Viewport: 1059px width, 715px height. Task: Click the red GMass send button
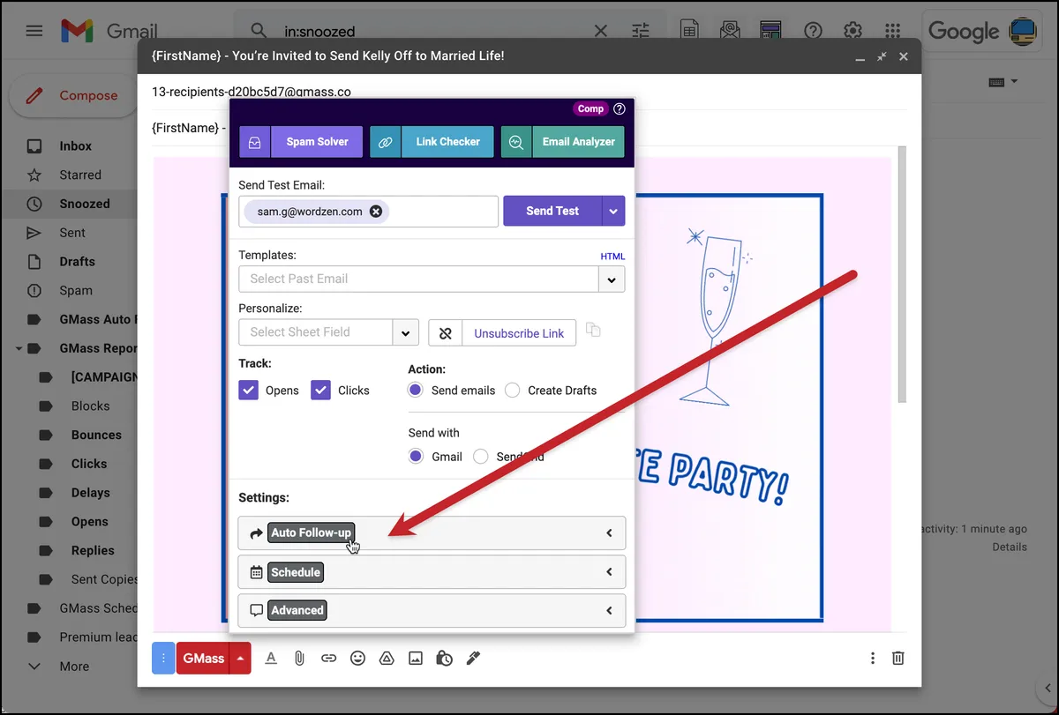click(x=203, y=658)
